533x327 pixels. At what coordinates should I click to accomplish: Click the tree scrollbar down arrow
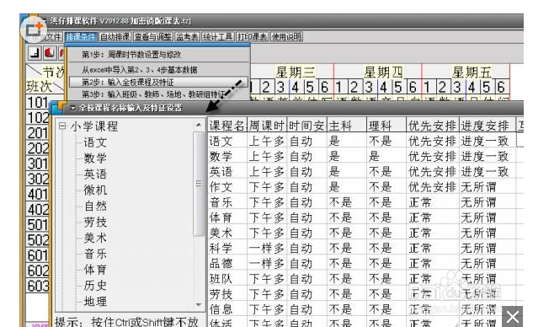click(199, 304)
